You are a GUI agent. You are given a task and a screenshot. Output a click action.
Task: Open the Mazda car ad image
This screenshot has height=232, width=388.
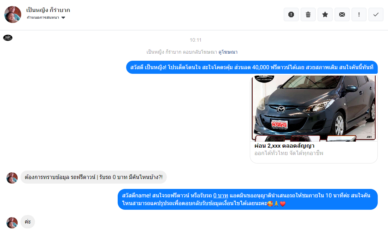(x=314, y=108)
